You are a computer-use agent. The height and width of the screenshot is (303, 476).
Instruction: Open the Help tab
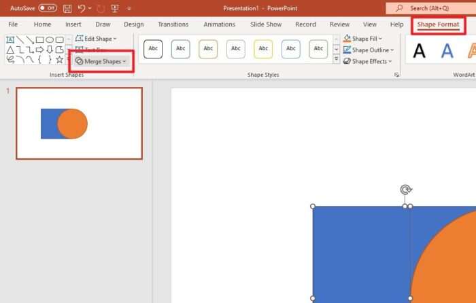(396, 24)
